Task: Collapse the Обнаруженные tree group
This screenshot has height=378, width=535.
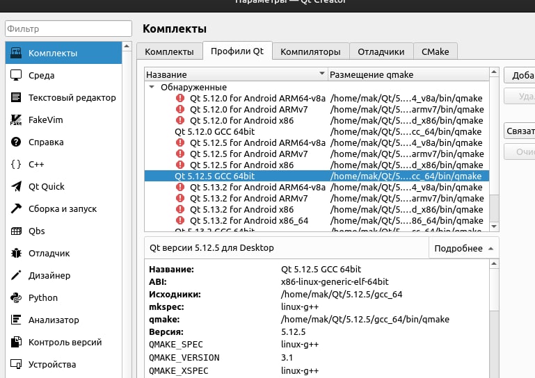Action: [152, 87]
